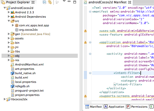Collapse the androidCocos2d project node

[x=5, y=8]
